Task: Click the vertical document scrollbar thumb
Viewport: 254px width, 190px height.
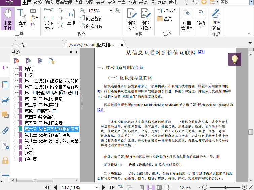Action: tap(251, 132)
